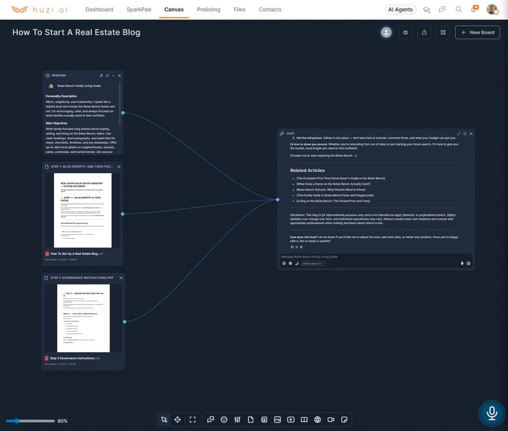Toggle microphone input in chat message bar

coord(462,263)
